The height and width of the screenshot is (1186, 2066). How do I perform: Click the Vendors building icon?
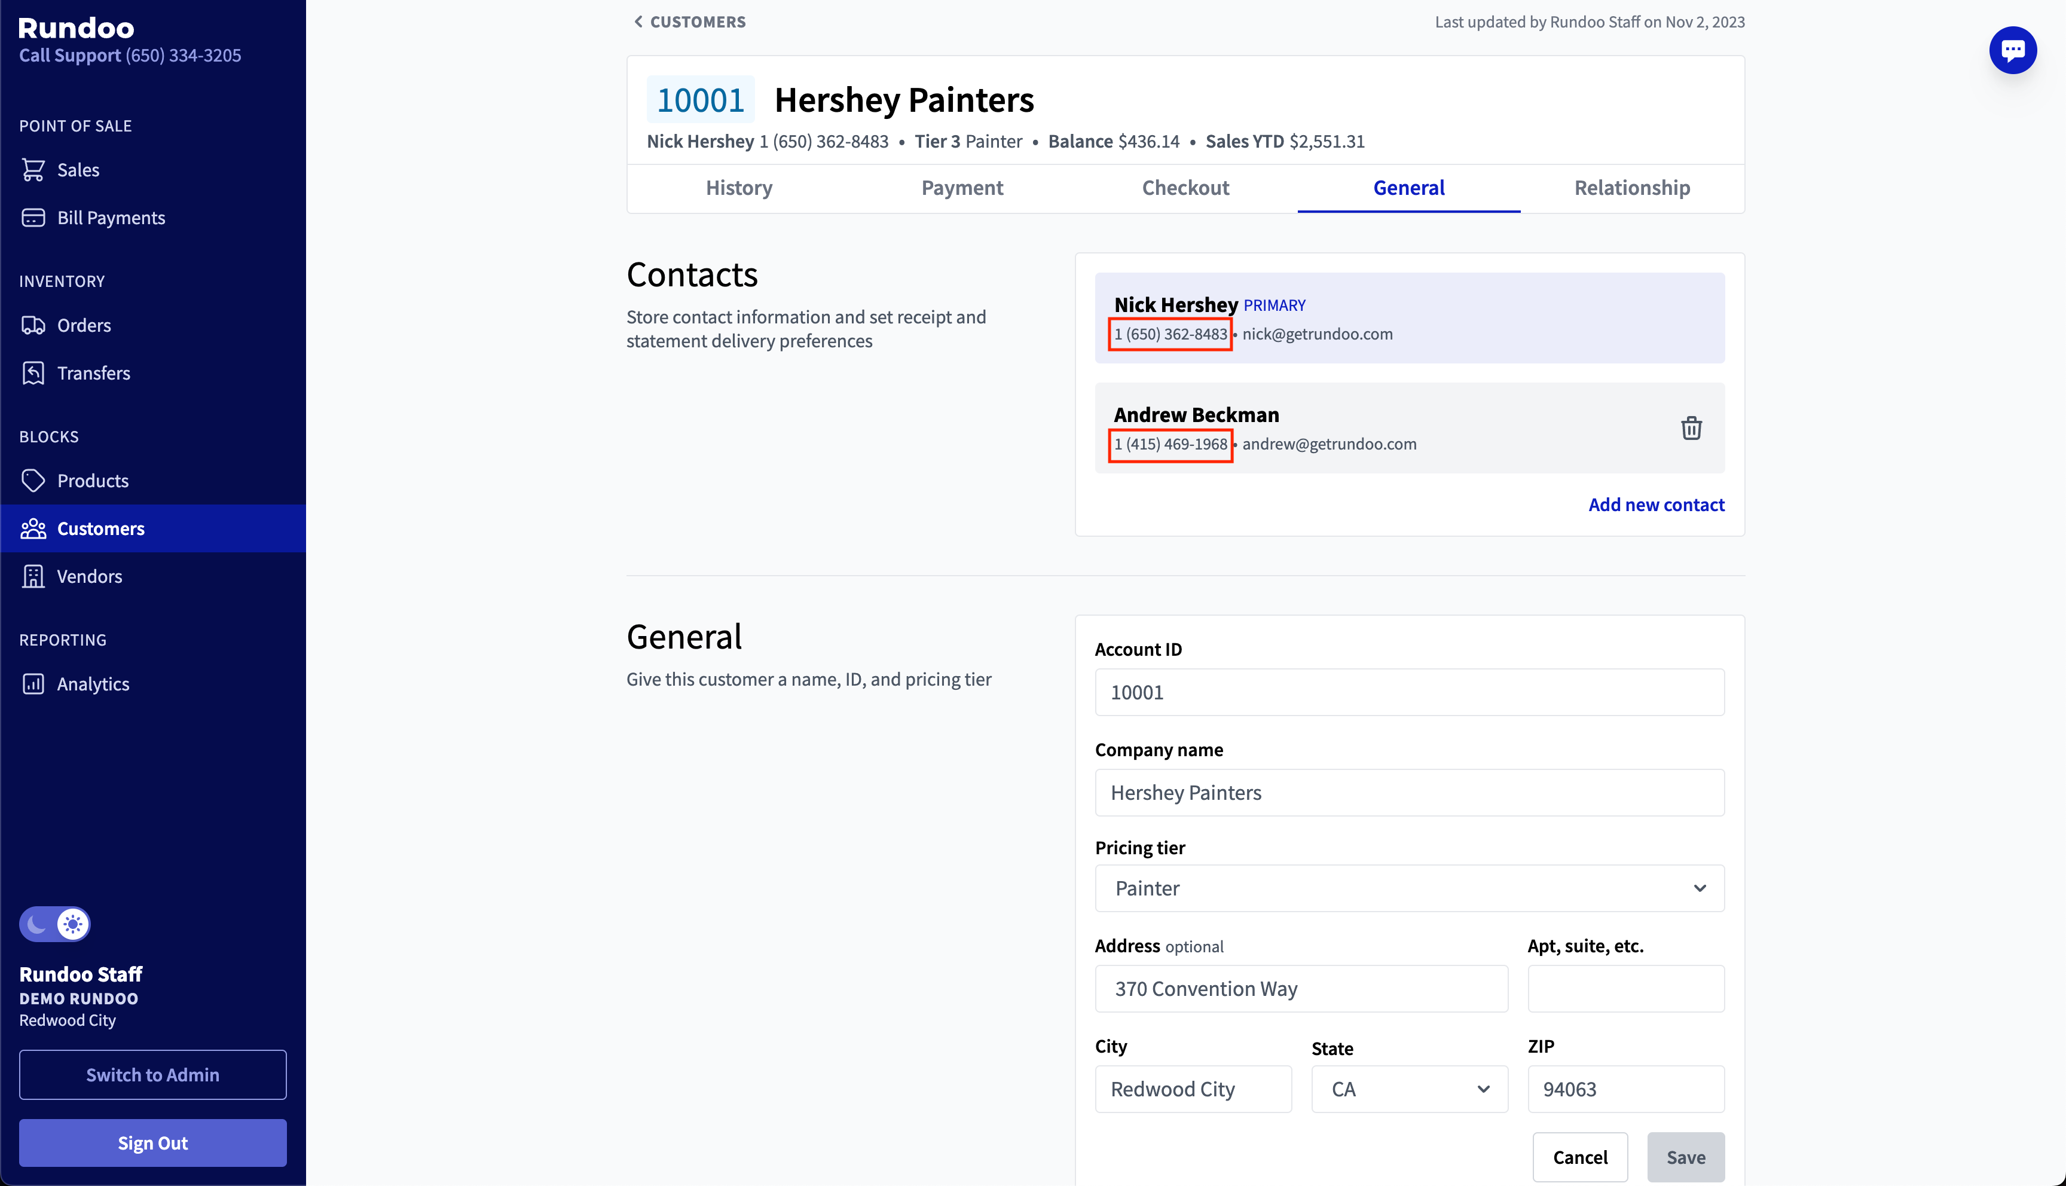click(33, 576)
